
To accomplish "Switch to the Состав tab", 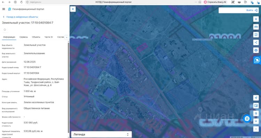I will tap(61, 37).
